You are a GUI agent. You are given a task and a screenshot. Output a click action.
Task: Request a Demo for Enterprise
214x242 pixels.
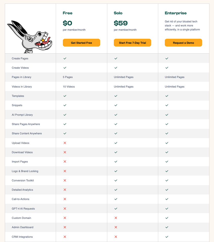[x=183, y=43]
